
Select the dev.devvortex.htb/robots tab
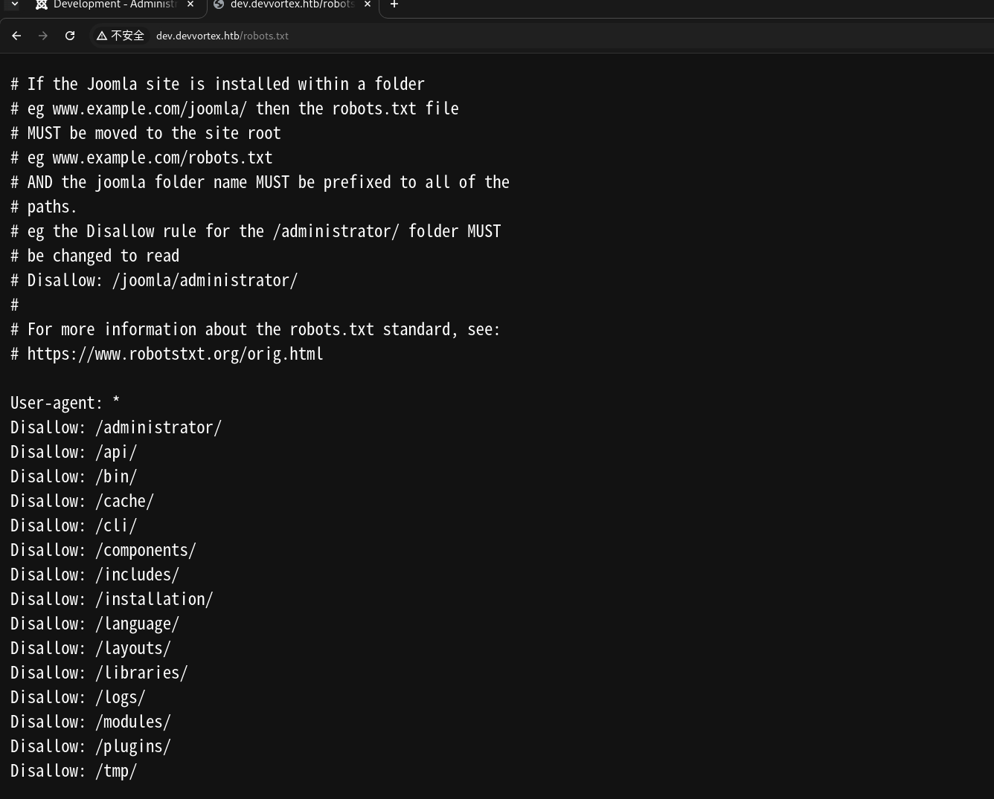pyautogui.click(x=292, y=4)
